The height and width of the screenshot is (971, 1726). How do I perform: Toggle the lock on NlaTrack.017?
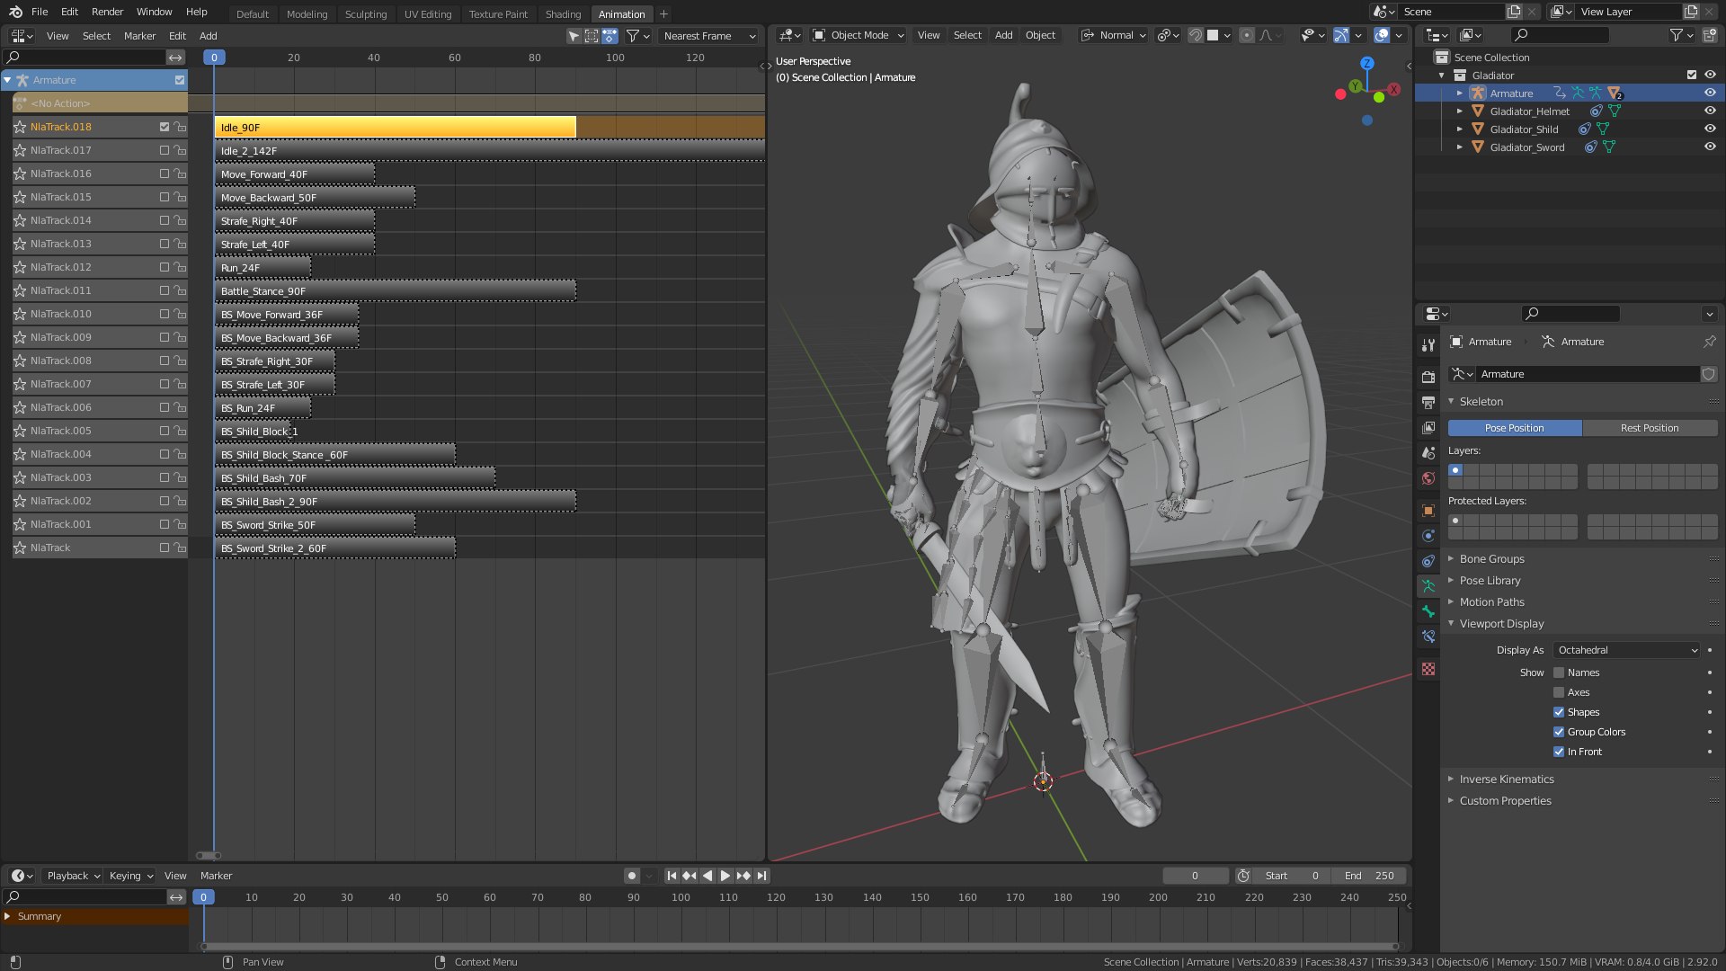click(x=180, y=150)
